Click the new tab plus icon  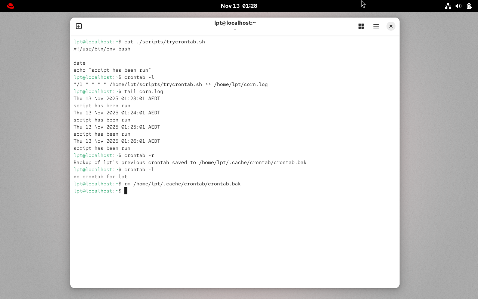tap(79, 26)
